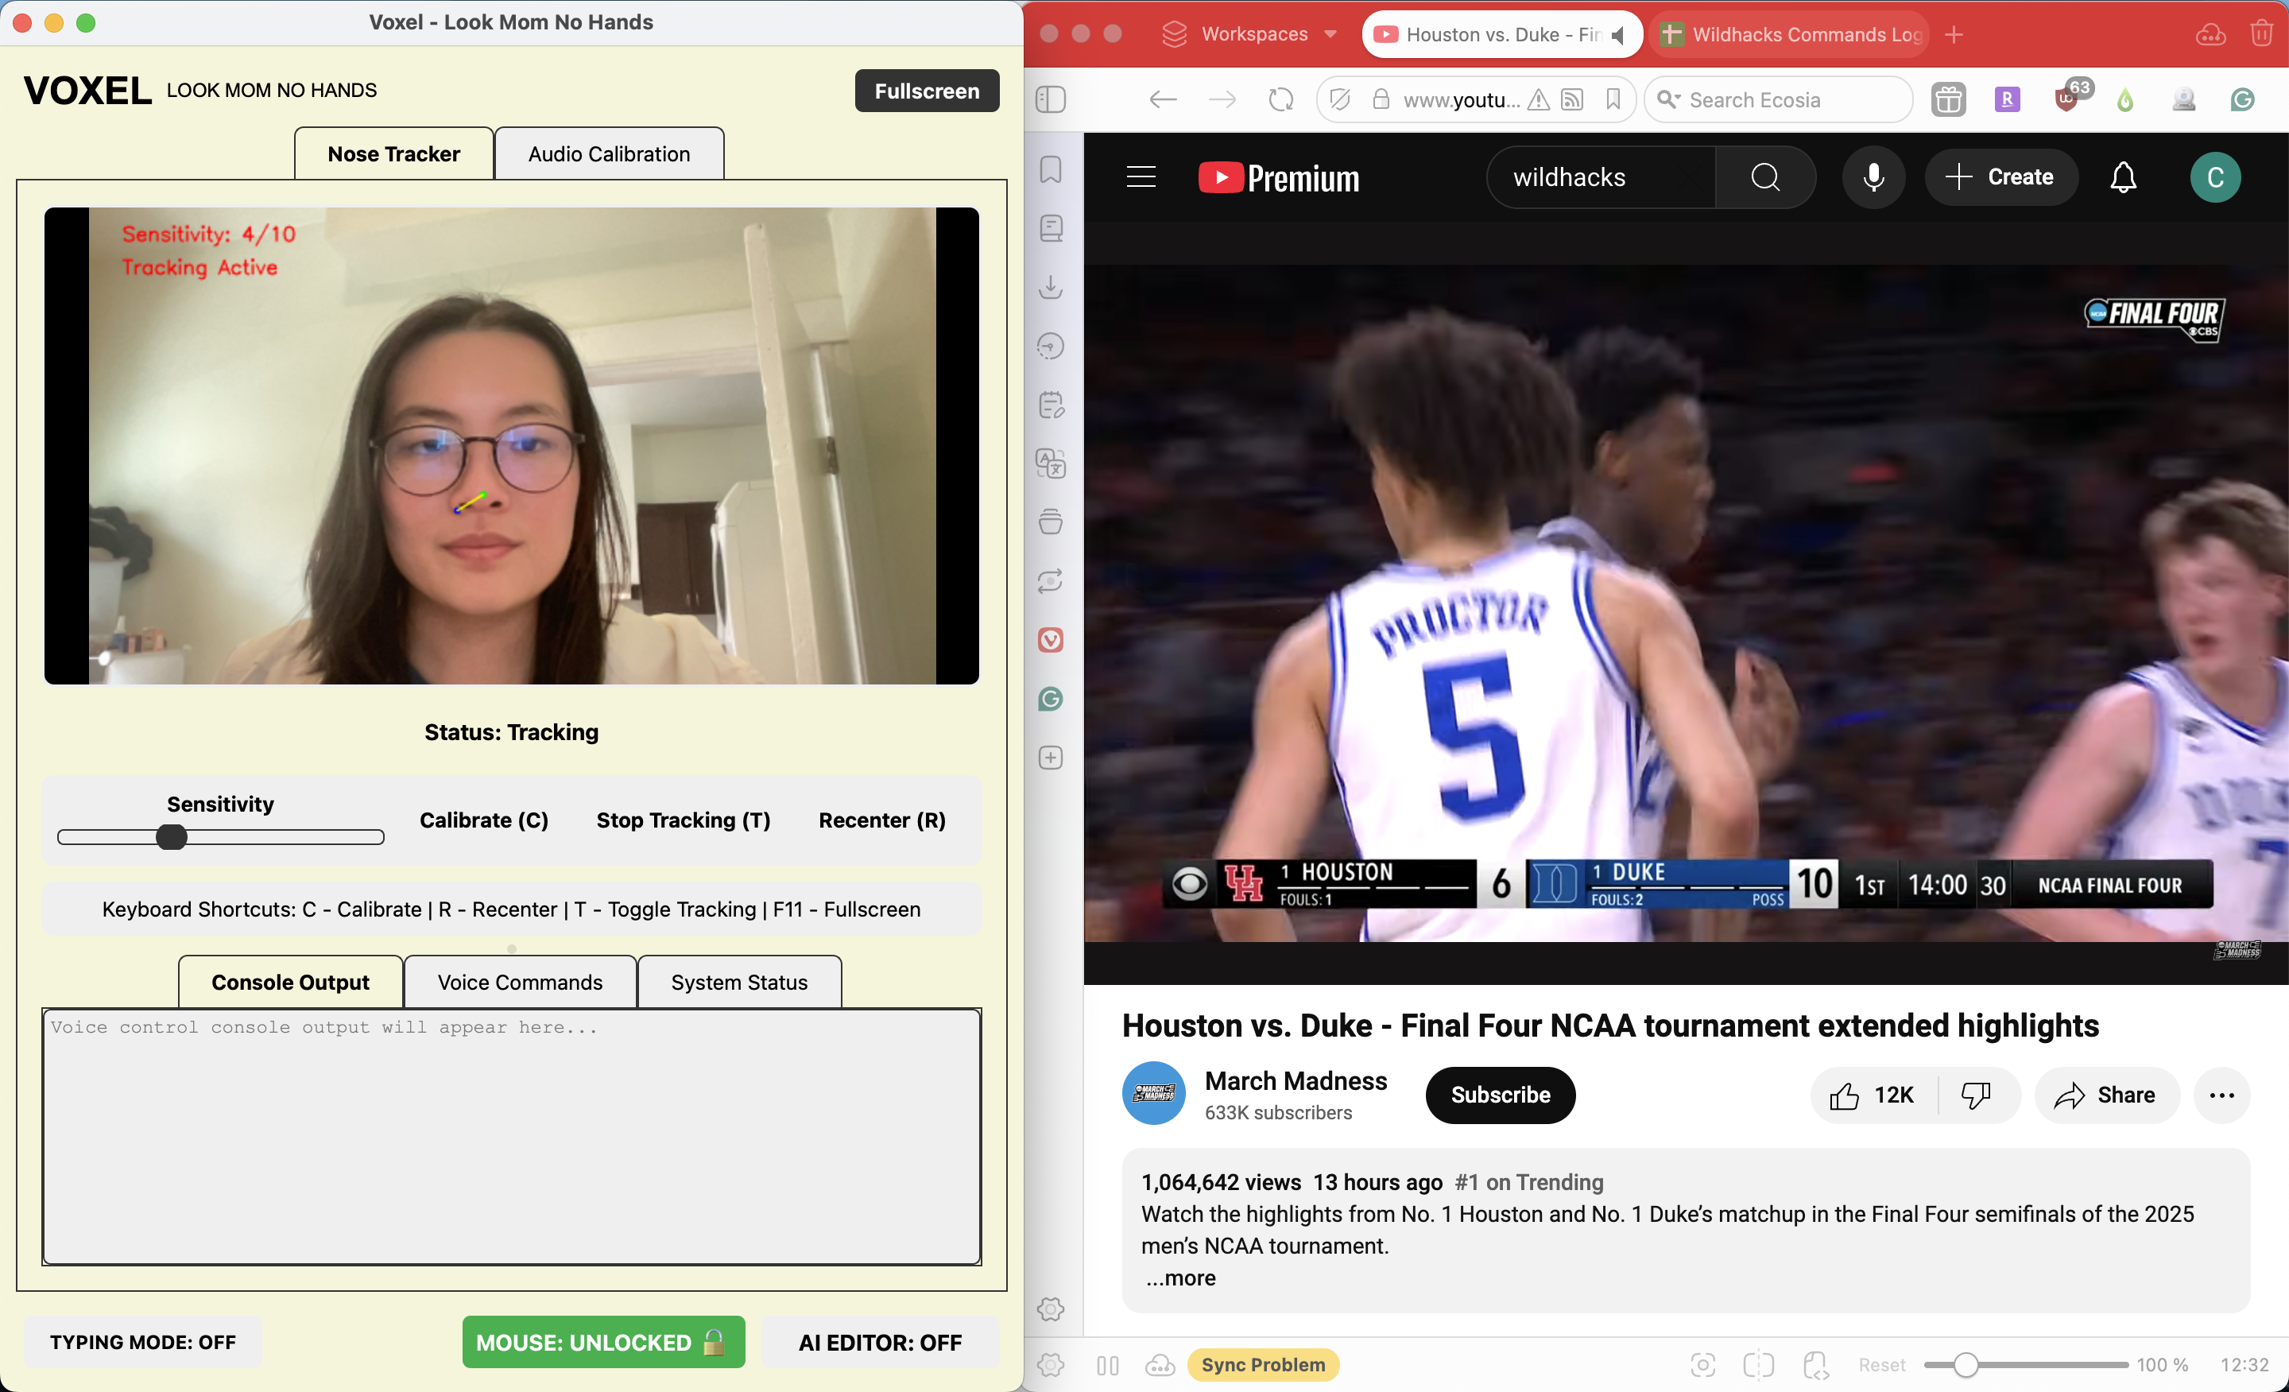The width and height of the screenshot is (2289, 1392).
Task: Toggle the browser sidebar panel icon
Action: (1051, 99)
